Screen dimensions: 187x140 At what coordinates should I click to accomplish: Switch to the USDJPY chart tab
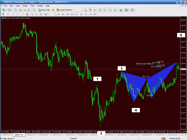tap(31, 135)
